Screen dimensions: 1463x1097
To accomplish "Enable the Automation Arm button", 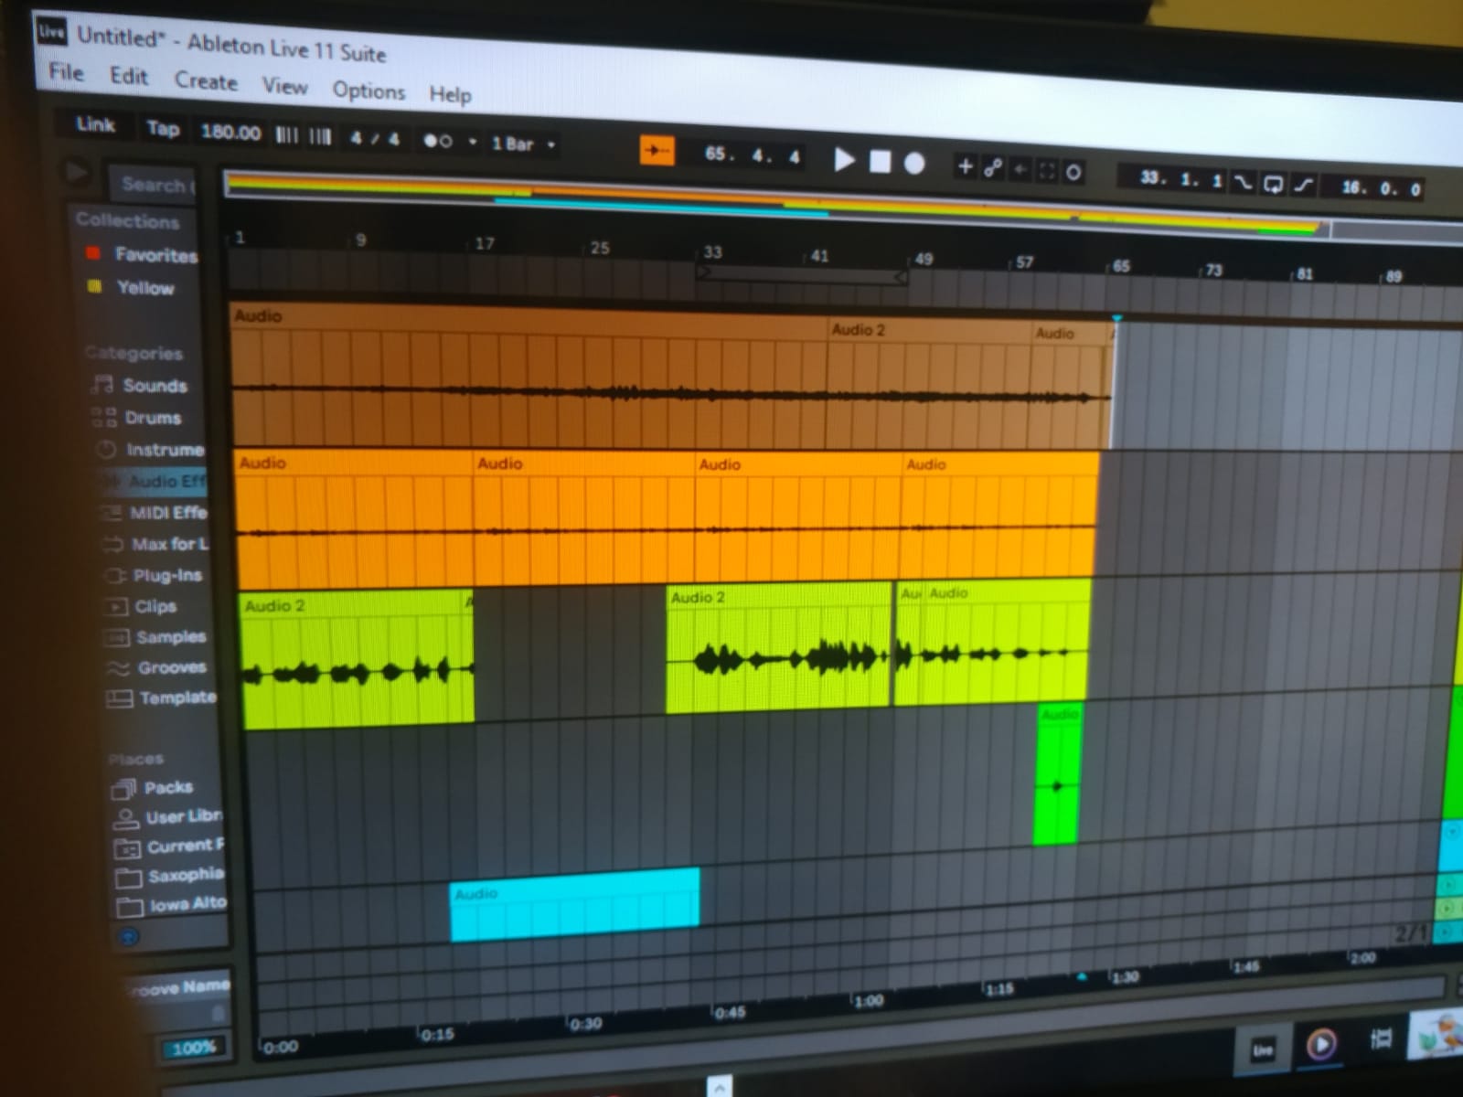I will click(993, 167).
